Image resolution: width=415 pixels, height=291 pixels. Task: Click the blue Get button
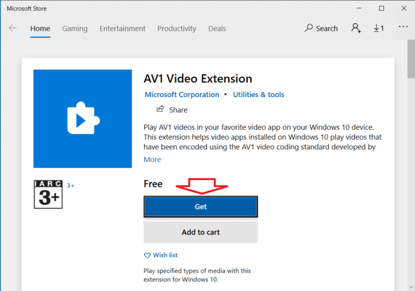(x=201, y=207)
